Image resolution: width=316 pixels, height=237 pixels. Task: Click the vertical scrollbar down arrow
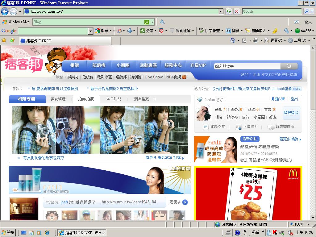click(x=313, y=218)
